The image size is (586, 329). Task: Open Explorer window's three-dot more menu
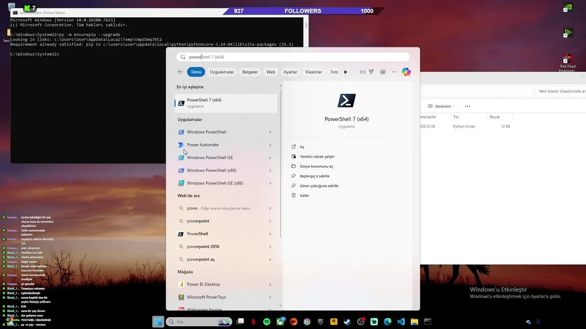pyautogui.click(x=467, y=106)
